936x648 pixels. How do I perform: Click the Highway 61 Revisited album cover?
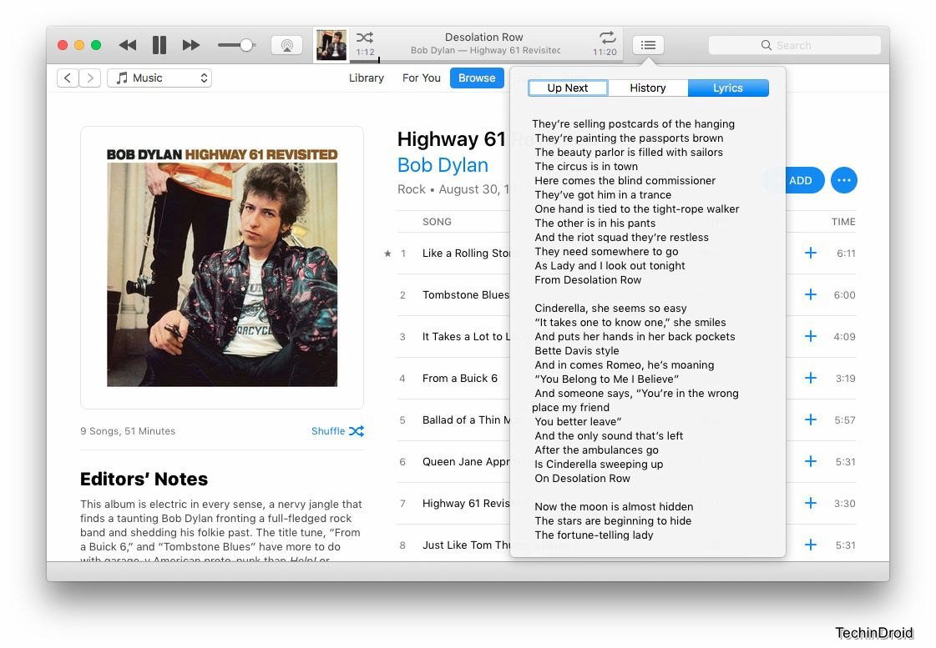pyautogui.click(x=222, y=268)
